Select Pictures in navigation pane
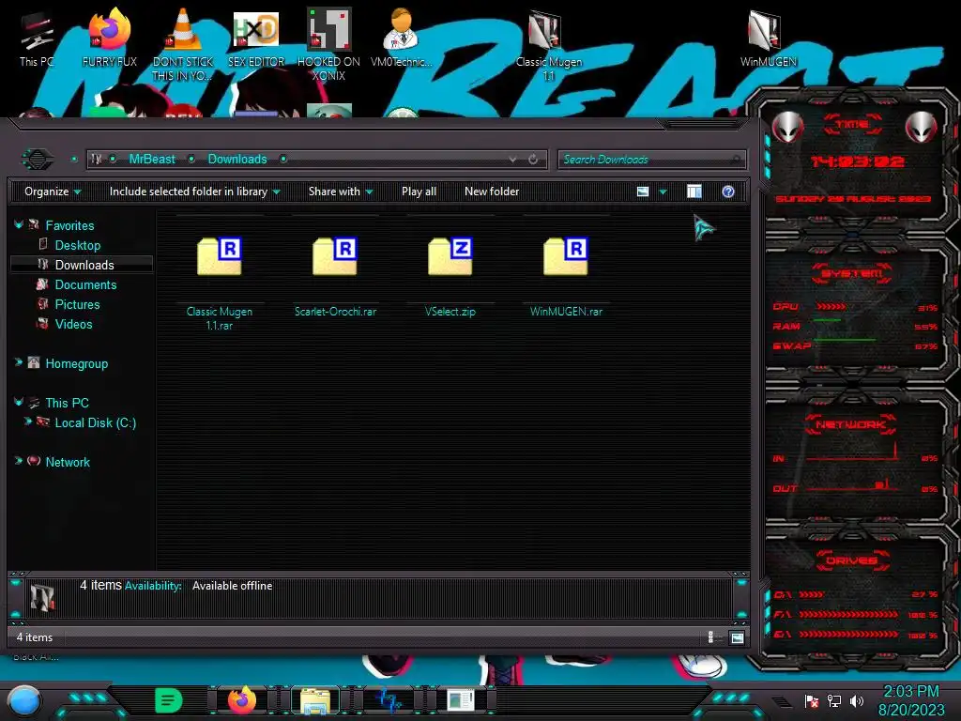 click(x=77, y=304)
